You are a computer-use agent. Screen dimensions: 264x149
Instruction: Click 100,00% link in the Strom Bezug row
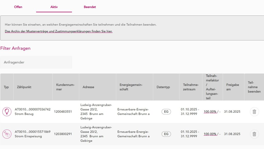click(x=210, y=112)
